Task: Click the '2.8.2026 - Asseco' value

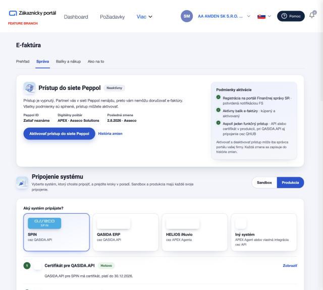Action: point(122,120)
